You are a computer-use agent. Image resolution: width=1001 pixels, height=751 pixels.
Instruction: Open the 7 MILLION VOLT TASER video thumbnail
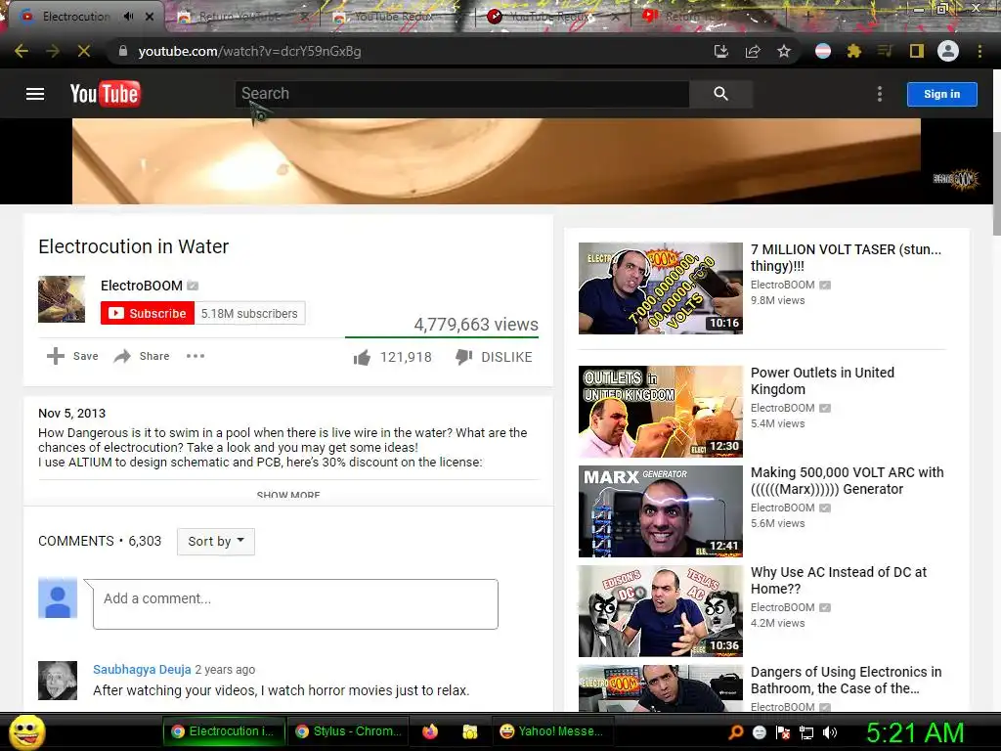pyautogui.click(x=660, y=288)
